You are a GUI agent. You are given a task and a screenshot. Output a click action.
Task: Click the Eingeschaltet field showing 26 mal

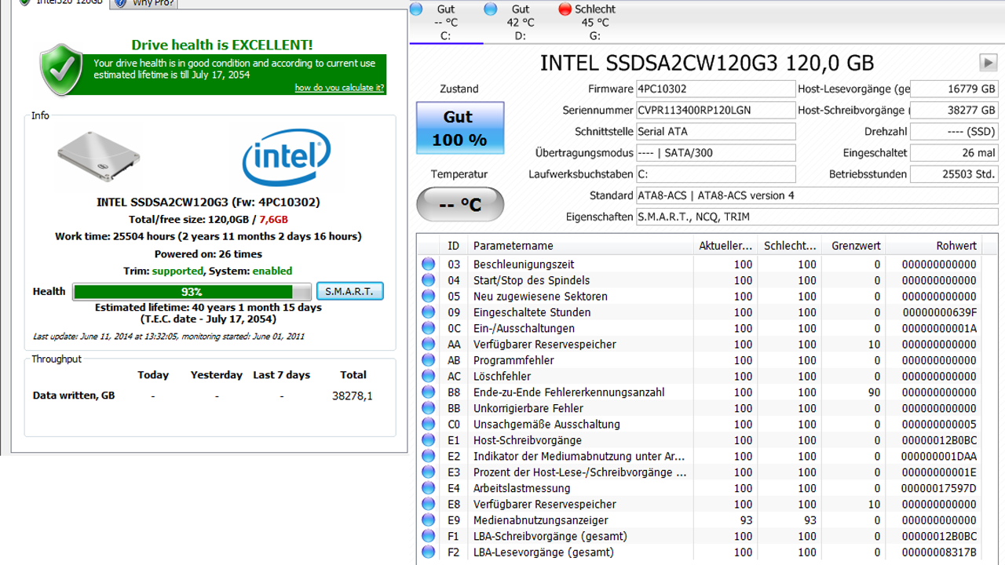click(x=955, y=153)
